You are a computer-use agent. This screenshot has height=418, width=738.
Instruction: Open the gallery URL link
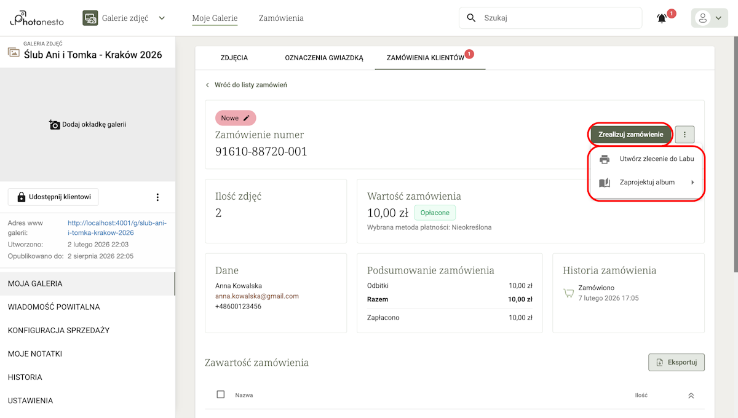coord(117,228)
